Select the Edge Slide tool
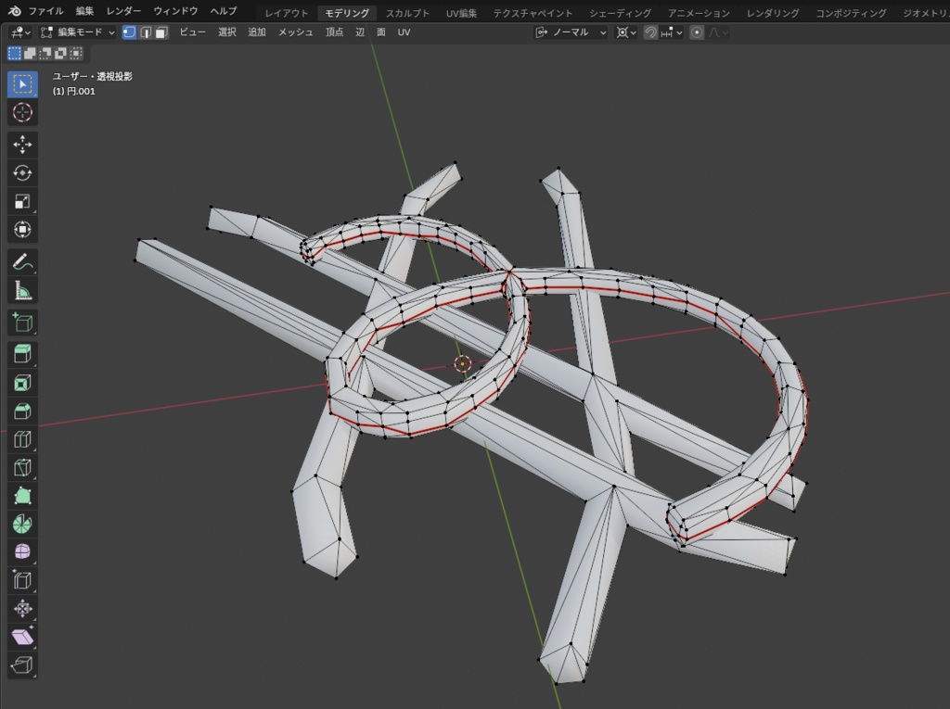Viewport: 950px width, 709px height. point(22,580)
